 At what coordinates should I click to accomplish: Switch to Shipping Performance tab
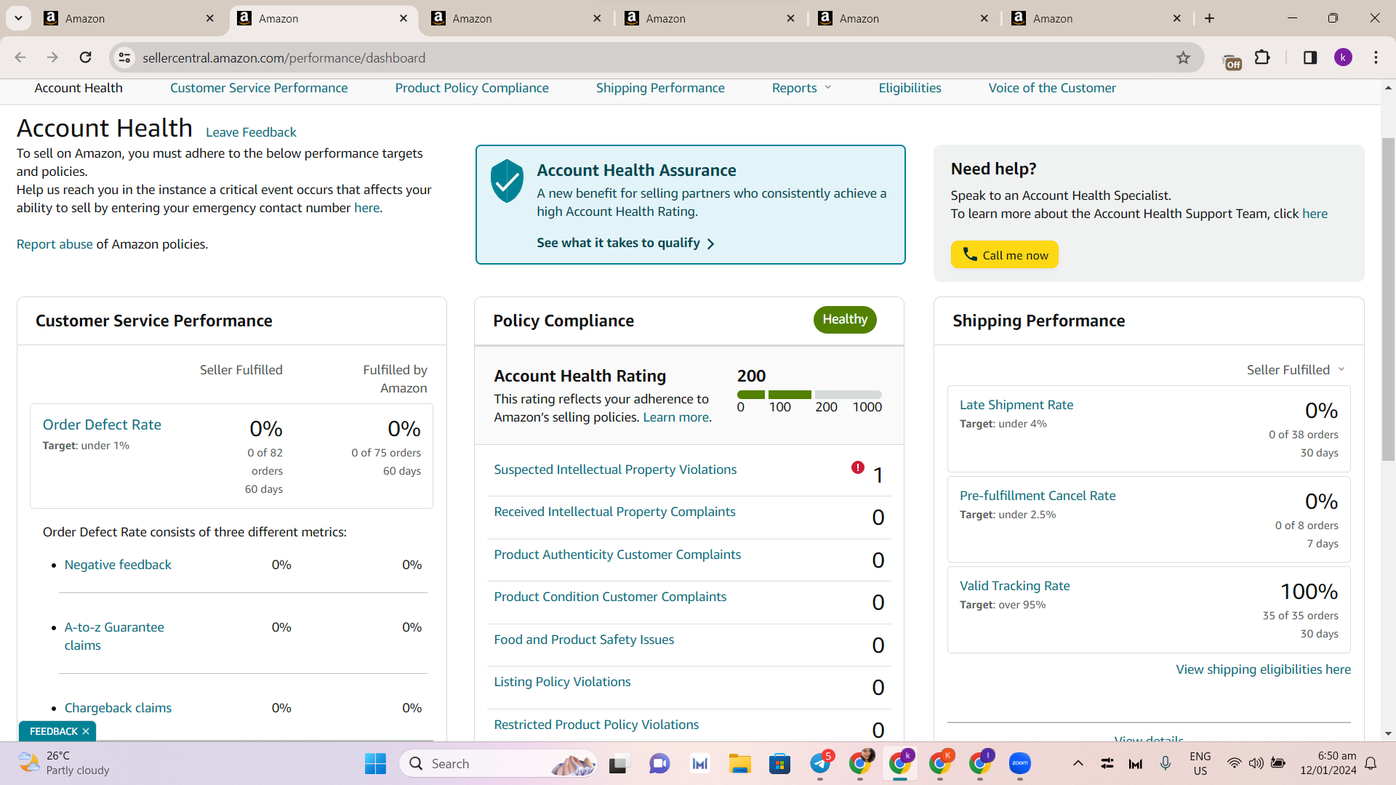click(x=660, y=88)
